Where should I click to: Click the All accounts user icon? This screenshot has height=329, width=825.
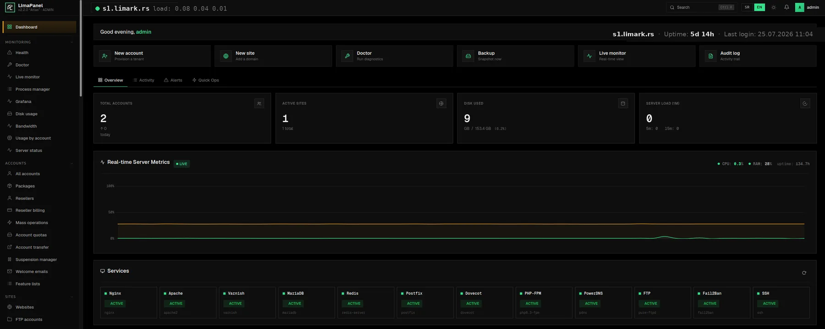[x=10, y=173]
